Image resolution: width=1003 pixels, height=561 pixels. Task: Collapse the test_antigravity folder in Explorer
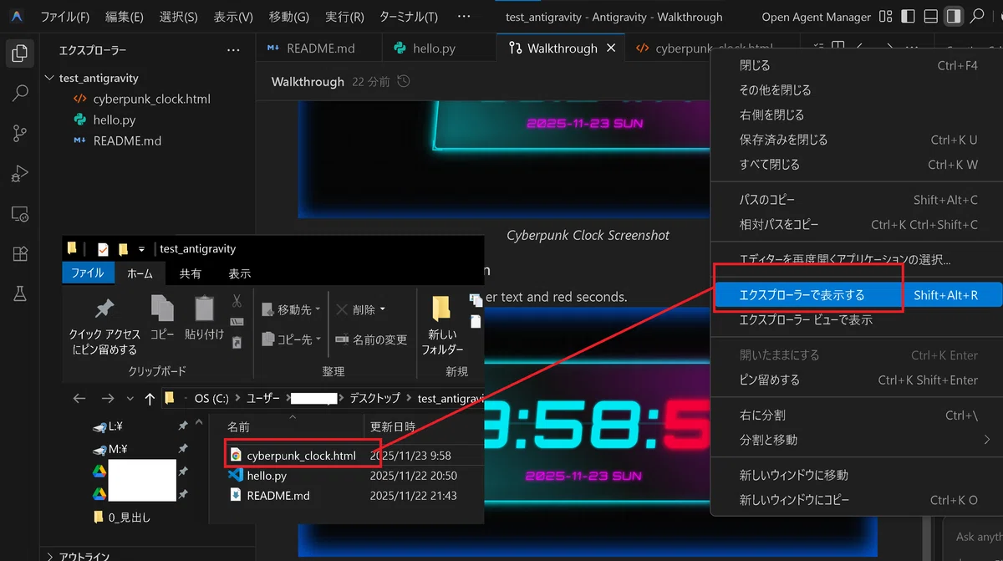[49, 78]
